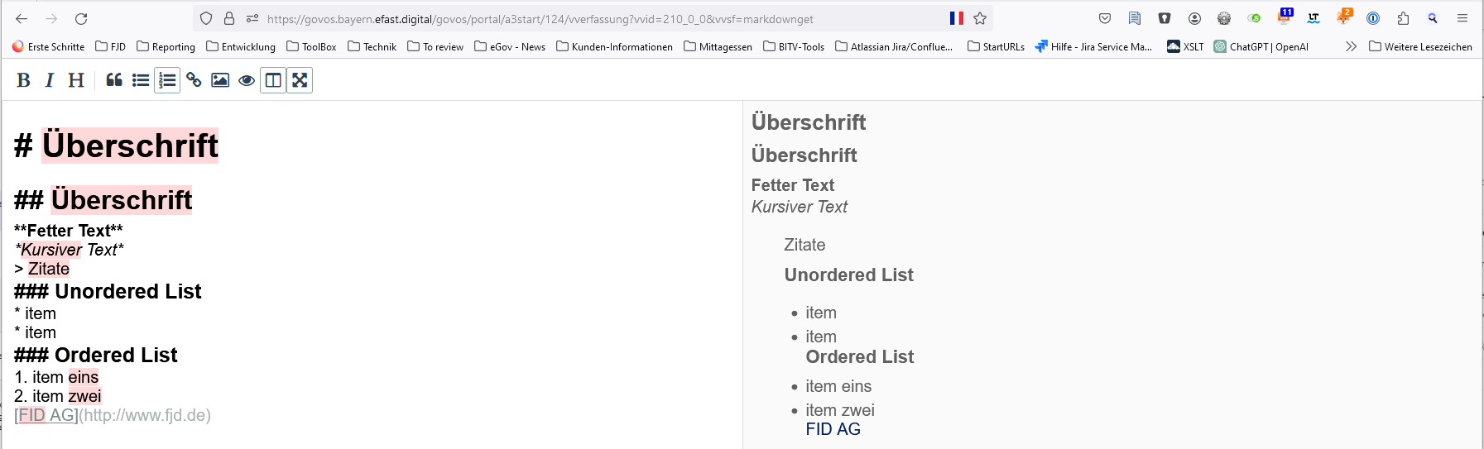Toggle preview mode with eye icon
This screenshot has height=449, width=1484.
247,80
